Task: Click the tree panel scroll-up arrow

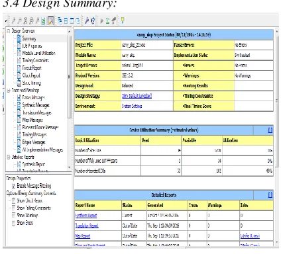Action: tap(69, 32)
